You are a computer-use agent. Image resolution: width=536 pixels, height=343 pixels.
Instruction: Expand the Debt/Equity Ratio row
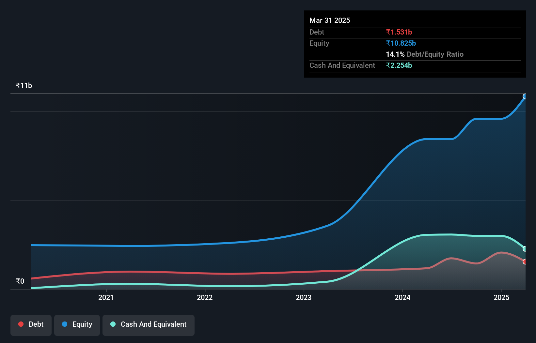coord(424,54)
